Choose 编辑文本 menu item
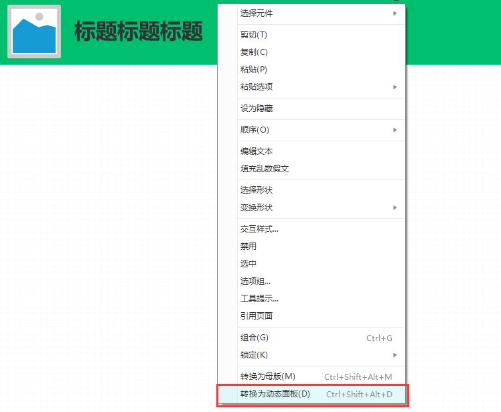 [x=257, y=151]
